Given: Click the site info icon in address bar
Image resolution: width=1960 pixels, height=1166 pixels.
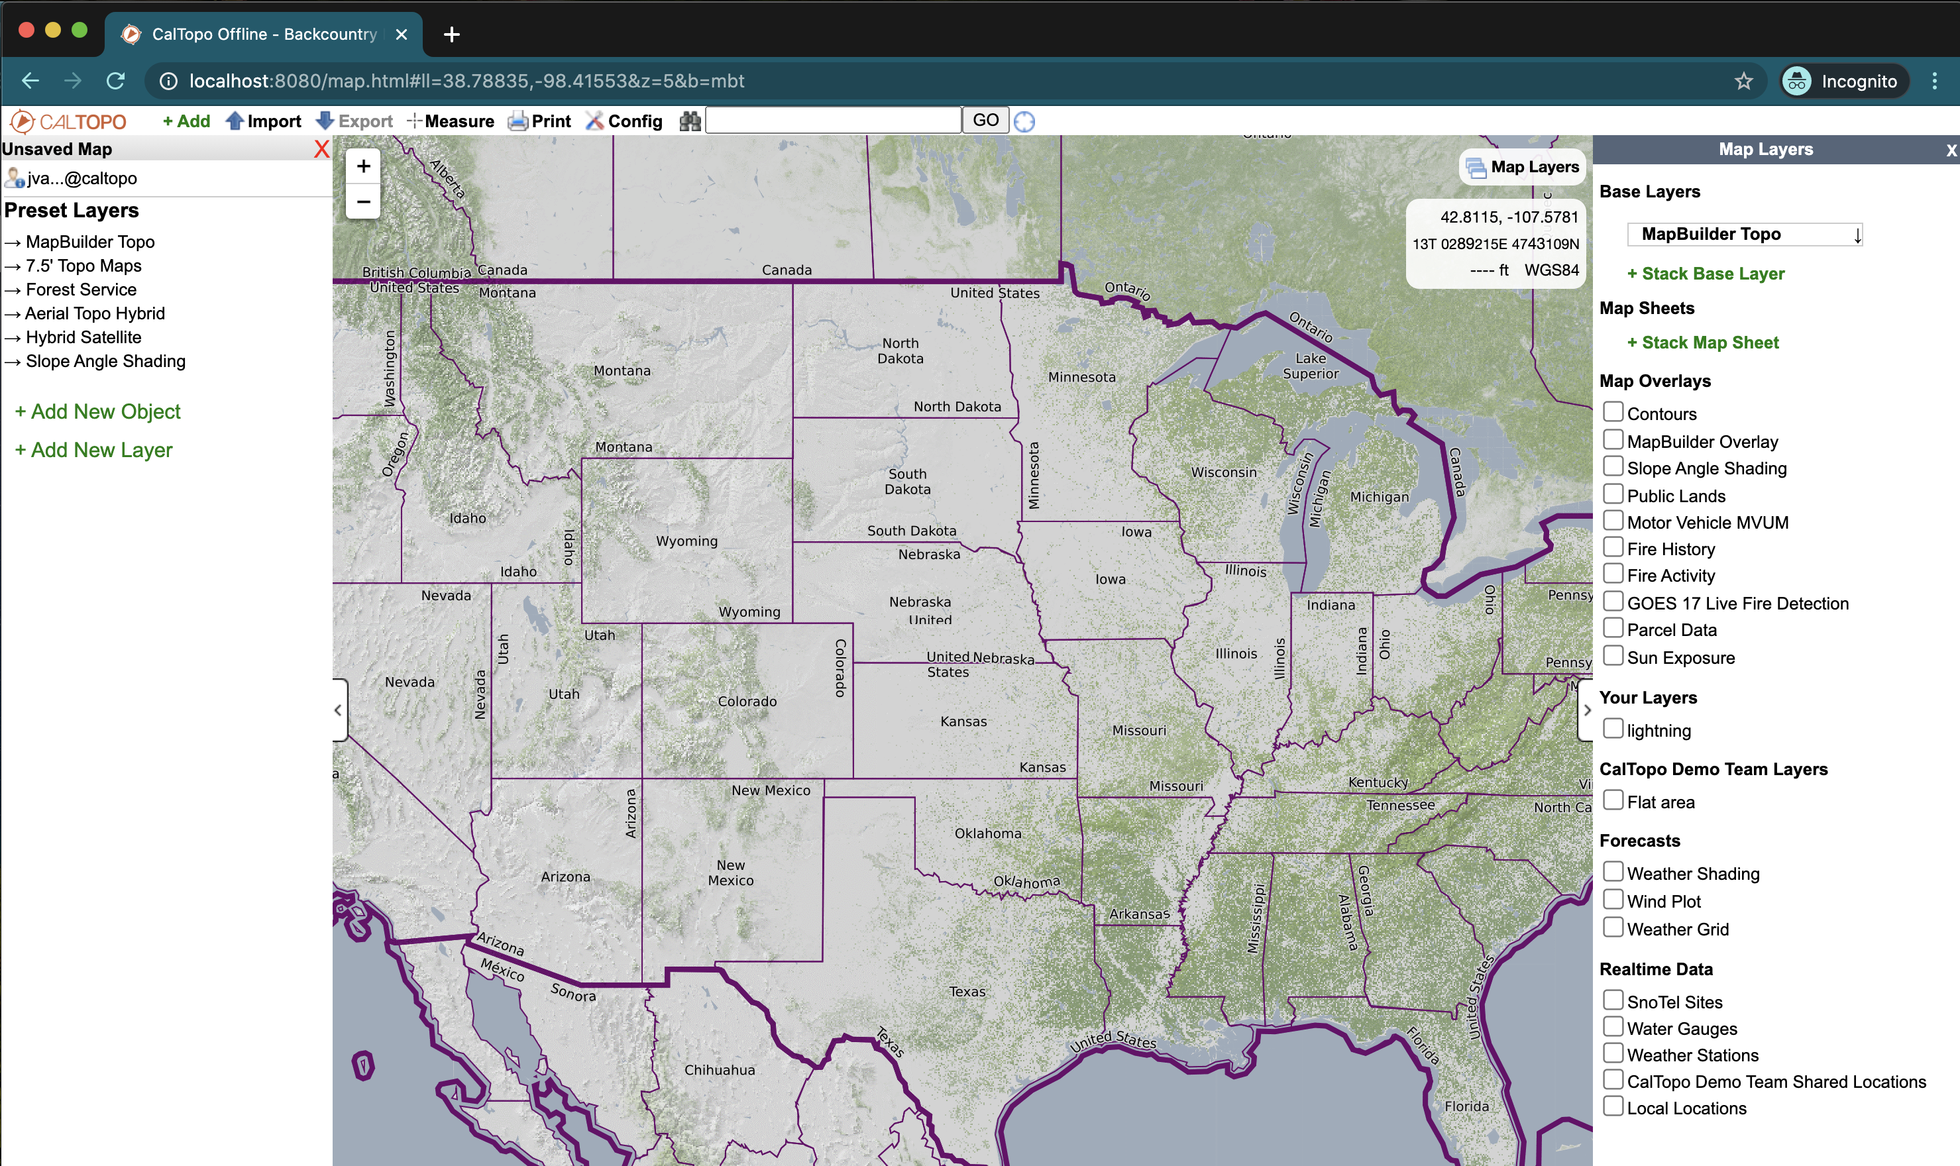Looking at the screenshot, I should (168, 81).
